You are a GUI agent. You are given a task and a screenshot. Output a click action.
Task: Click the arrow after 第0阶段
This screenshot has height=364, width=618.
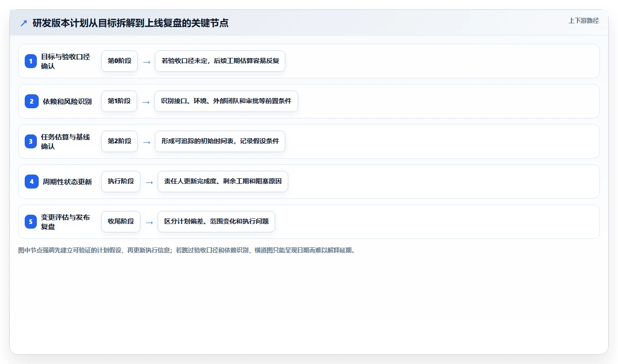coord(146,62)
